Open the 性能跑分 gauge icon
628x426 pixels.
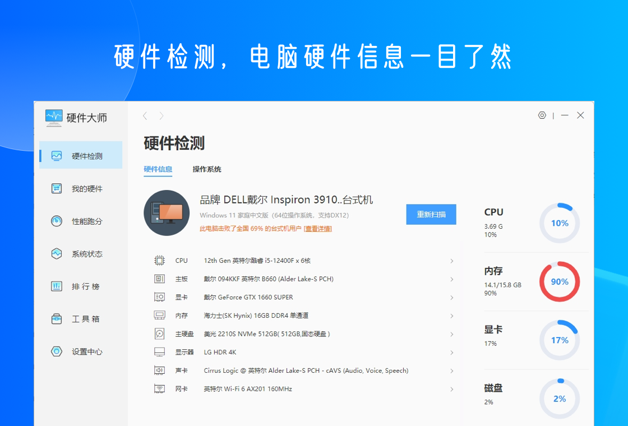(x=57, y=221)
